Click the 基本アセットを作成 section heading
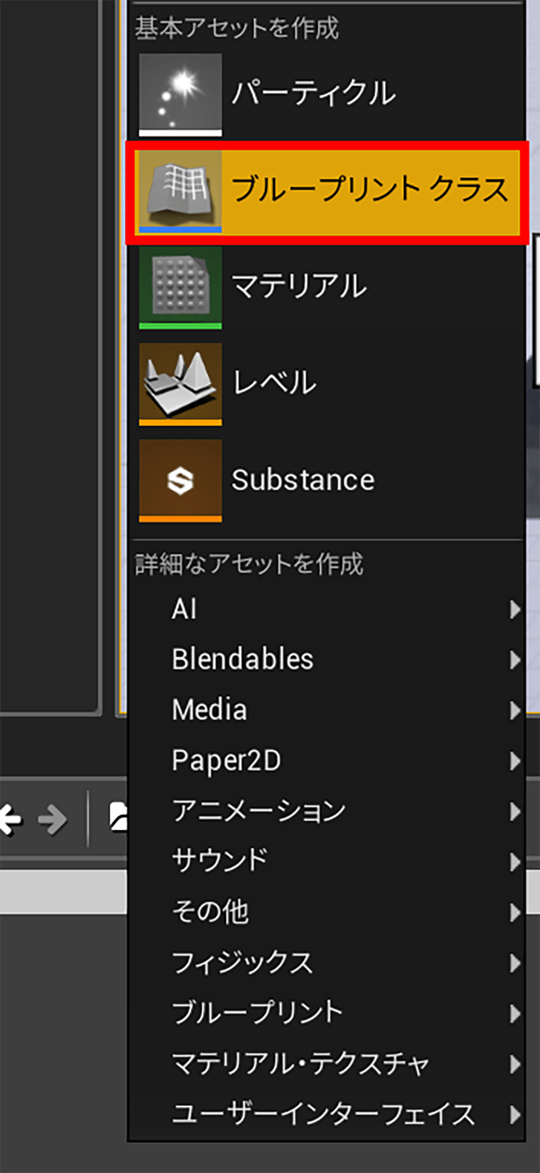Viewport: 540px width, 1173px height. 237,28
